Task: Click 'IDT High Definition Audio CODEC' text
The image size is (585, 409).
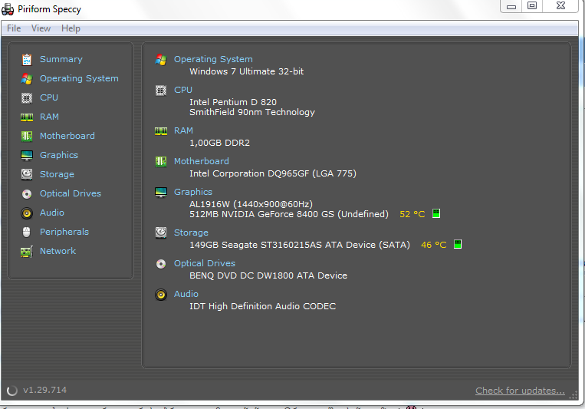Action: pos(263,306)
